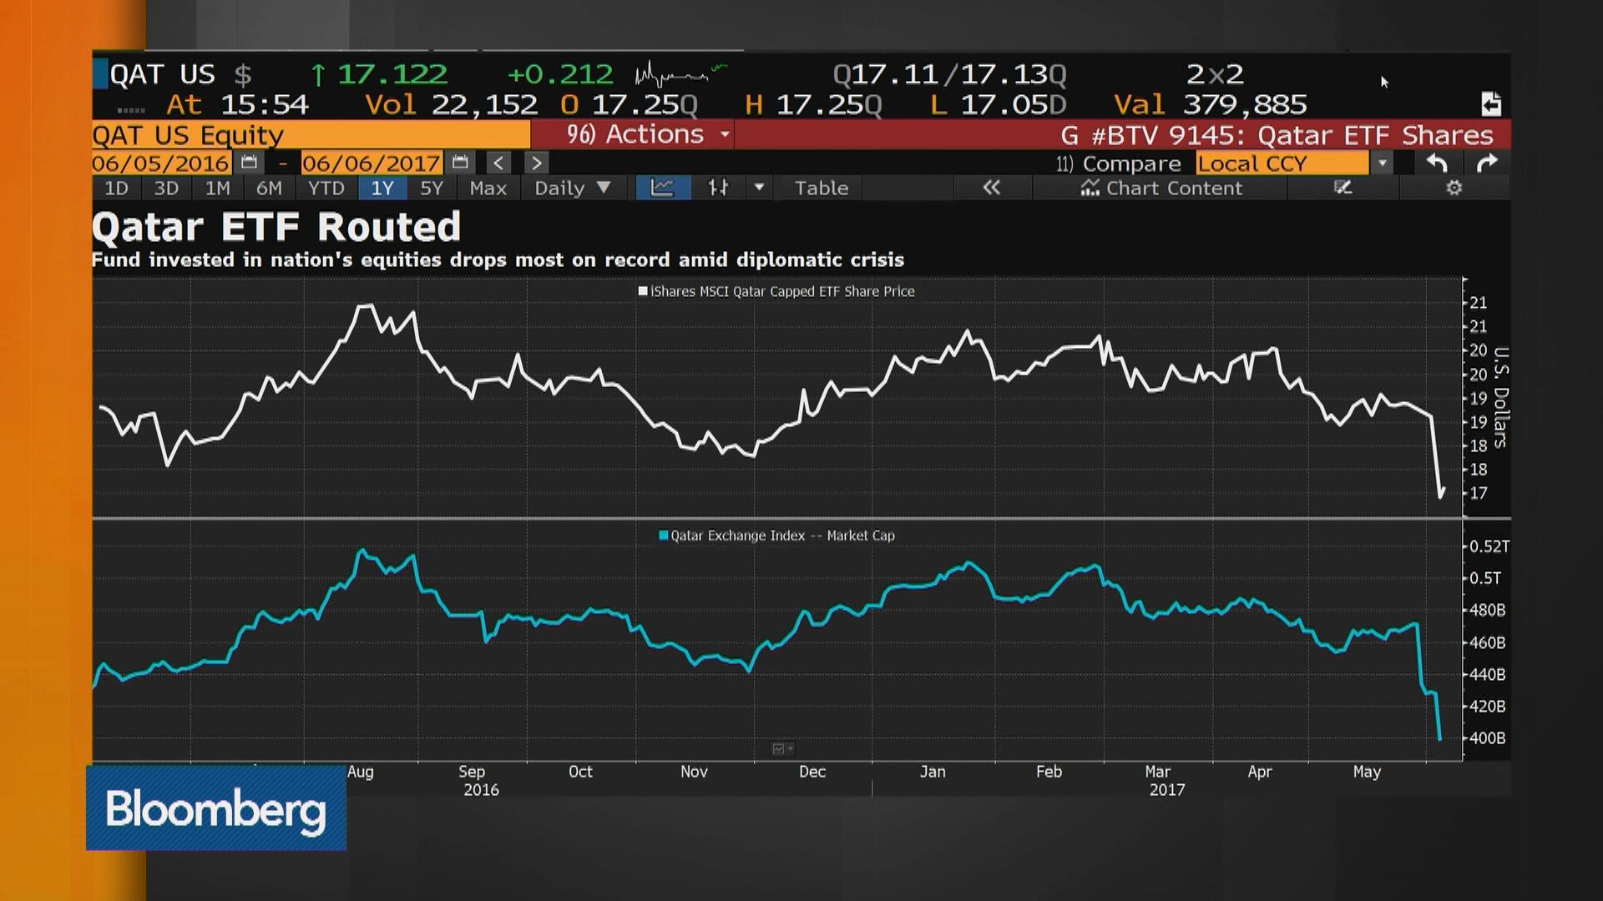Click the chart title Qatar ETF Routed
1603x901 pixels.
pos(276,226)
